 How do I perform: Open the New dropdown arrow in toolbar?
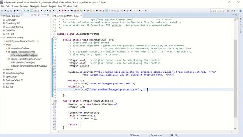[5, 11]
